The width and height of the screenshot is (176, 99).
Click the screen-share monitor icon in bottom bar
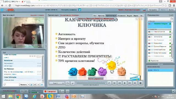[60, 92]
